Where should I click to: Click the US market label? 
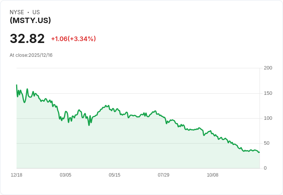click(x=36, y=12)
